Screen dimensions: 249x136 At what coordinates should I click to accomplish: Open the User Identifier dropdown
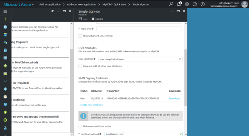pos(140,59)
